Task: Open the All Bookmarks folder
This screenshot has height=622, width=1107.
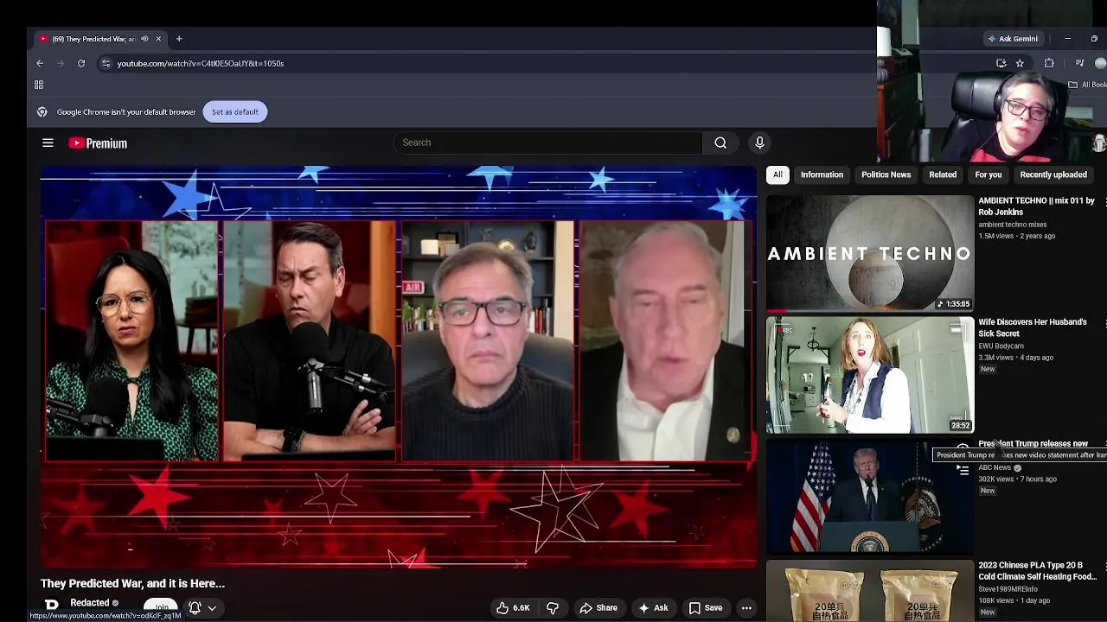Action: point(1086,85)
